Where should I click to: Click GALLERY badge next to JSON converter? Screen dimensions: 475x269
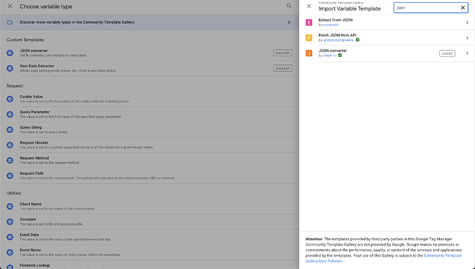(283, 53)
